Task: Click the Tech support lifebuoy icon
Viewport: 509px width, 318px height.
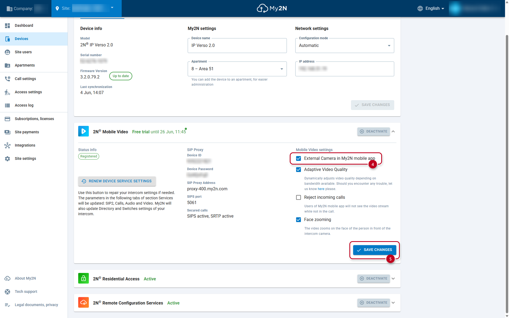Action: 7,291
